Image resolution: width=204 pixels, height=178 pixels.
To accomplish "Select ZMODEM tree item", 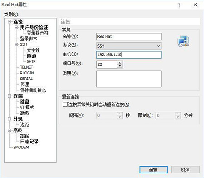I will [21, 148].
